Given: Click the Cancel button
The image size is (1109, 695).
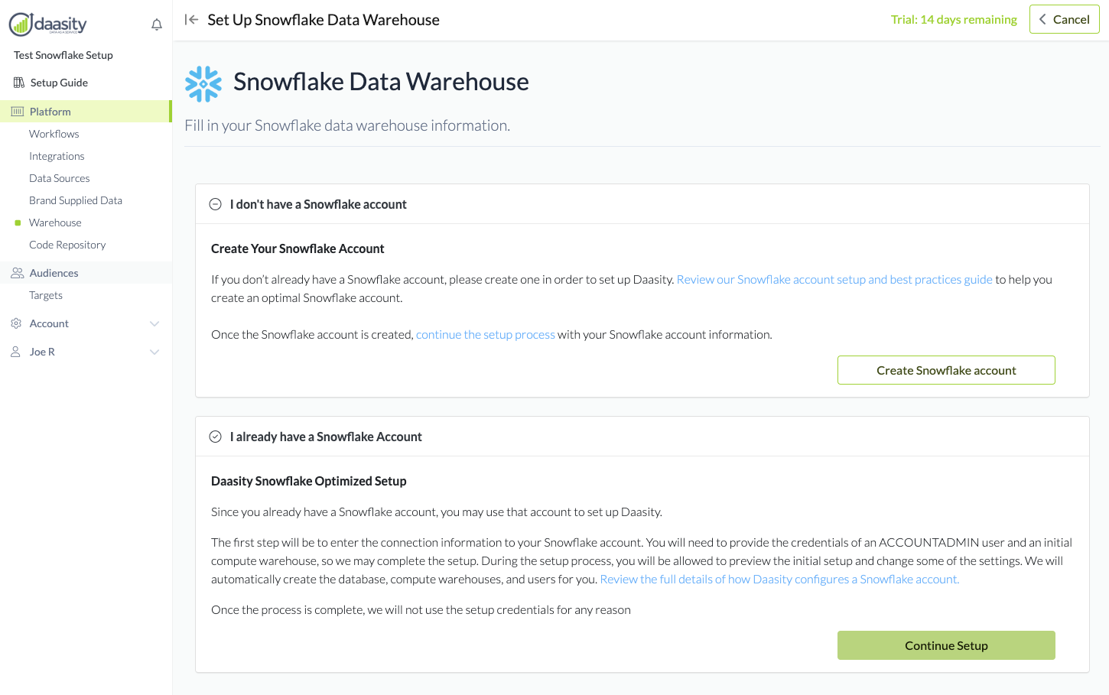Looking at the screenshot, I should (1064, 19).
